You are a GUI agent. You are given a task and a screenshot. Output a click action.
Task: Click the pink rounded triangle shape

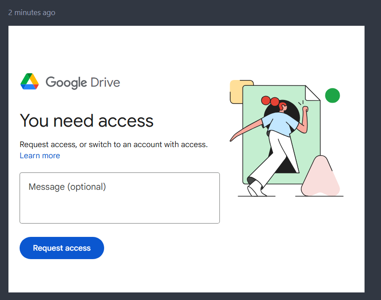point(320,177)
